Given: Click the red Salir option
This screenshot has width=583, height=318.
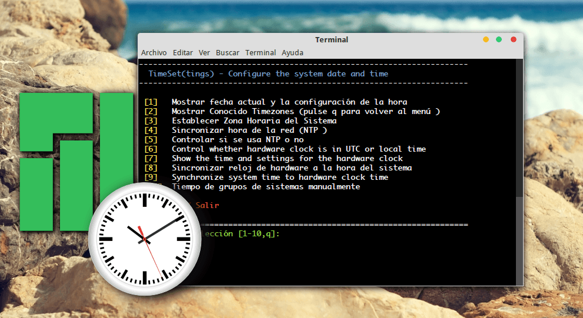Looking at the screenshot, I should (207, 205).
